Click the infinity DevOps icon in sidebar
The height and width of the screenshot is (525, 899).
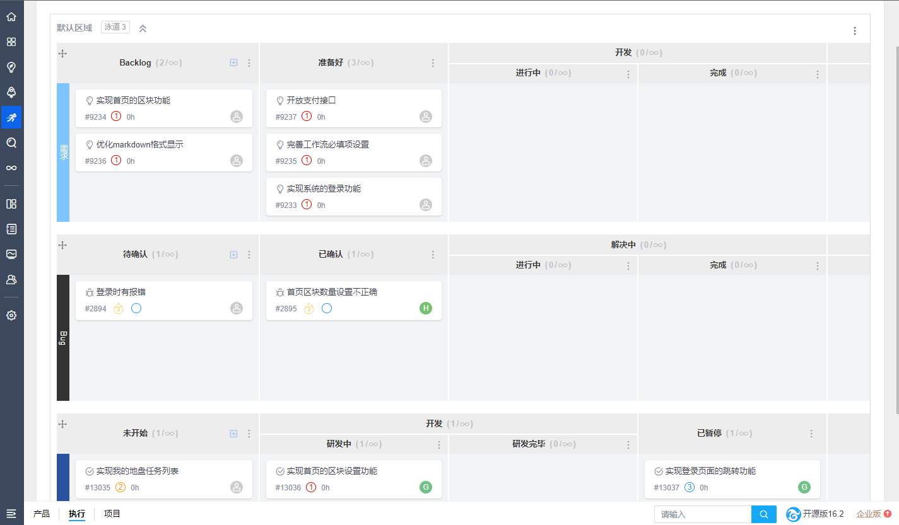click(x=11, y=168)
